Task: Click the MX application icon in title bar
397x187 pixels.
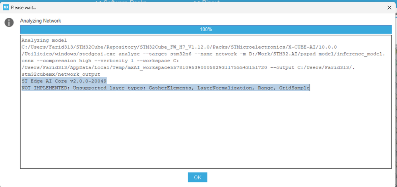Action: (x=6, y=8)
